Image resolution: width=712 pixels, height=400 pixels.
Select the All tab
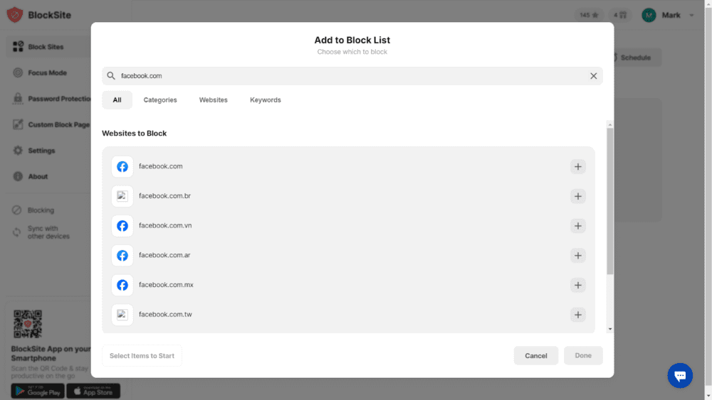click(x=117, y=100)
